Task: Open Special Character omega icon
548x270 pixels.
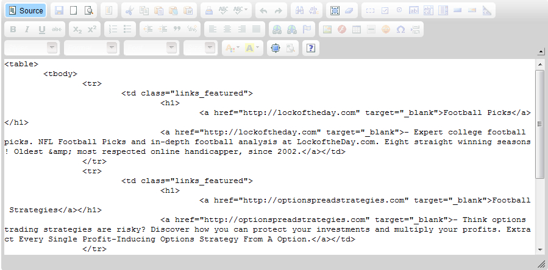Action: 400,30
